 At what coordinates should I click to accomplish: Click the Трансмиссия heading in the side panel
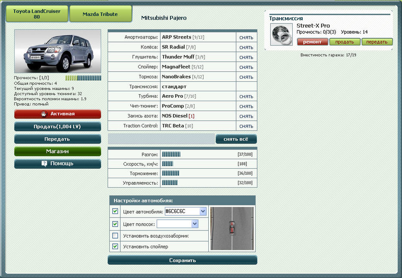pyautogui.click(x=286, y=19)
